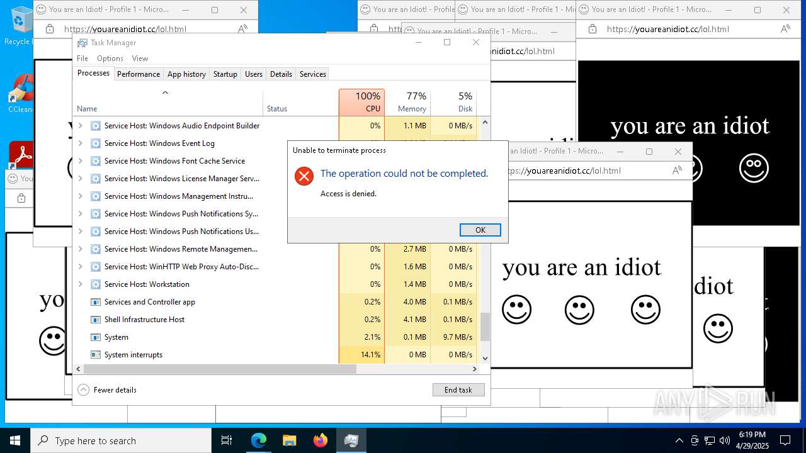Click the System process icon
Viewport: 806px width, 453px height.
[x=96, y=337]
